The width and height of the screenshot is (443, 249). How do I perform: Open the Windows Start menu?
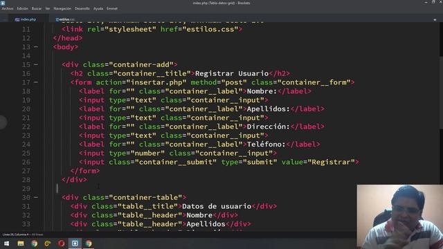(x=6, y=243)
